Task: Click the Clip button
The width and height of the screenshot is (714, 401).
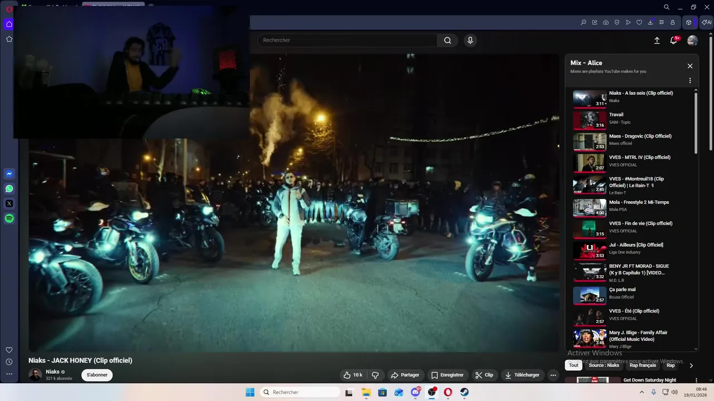Action: click(484, 375)
